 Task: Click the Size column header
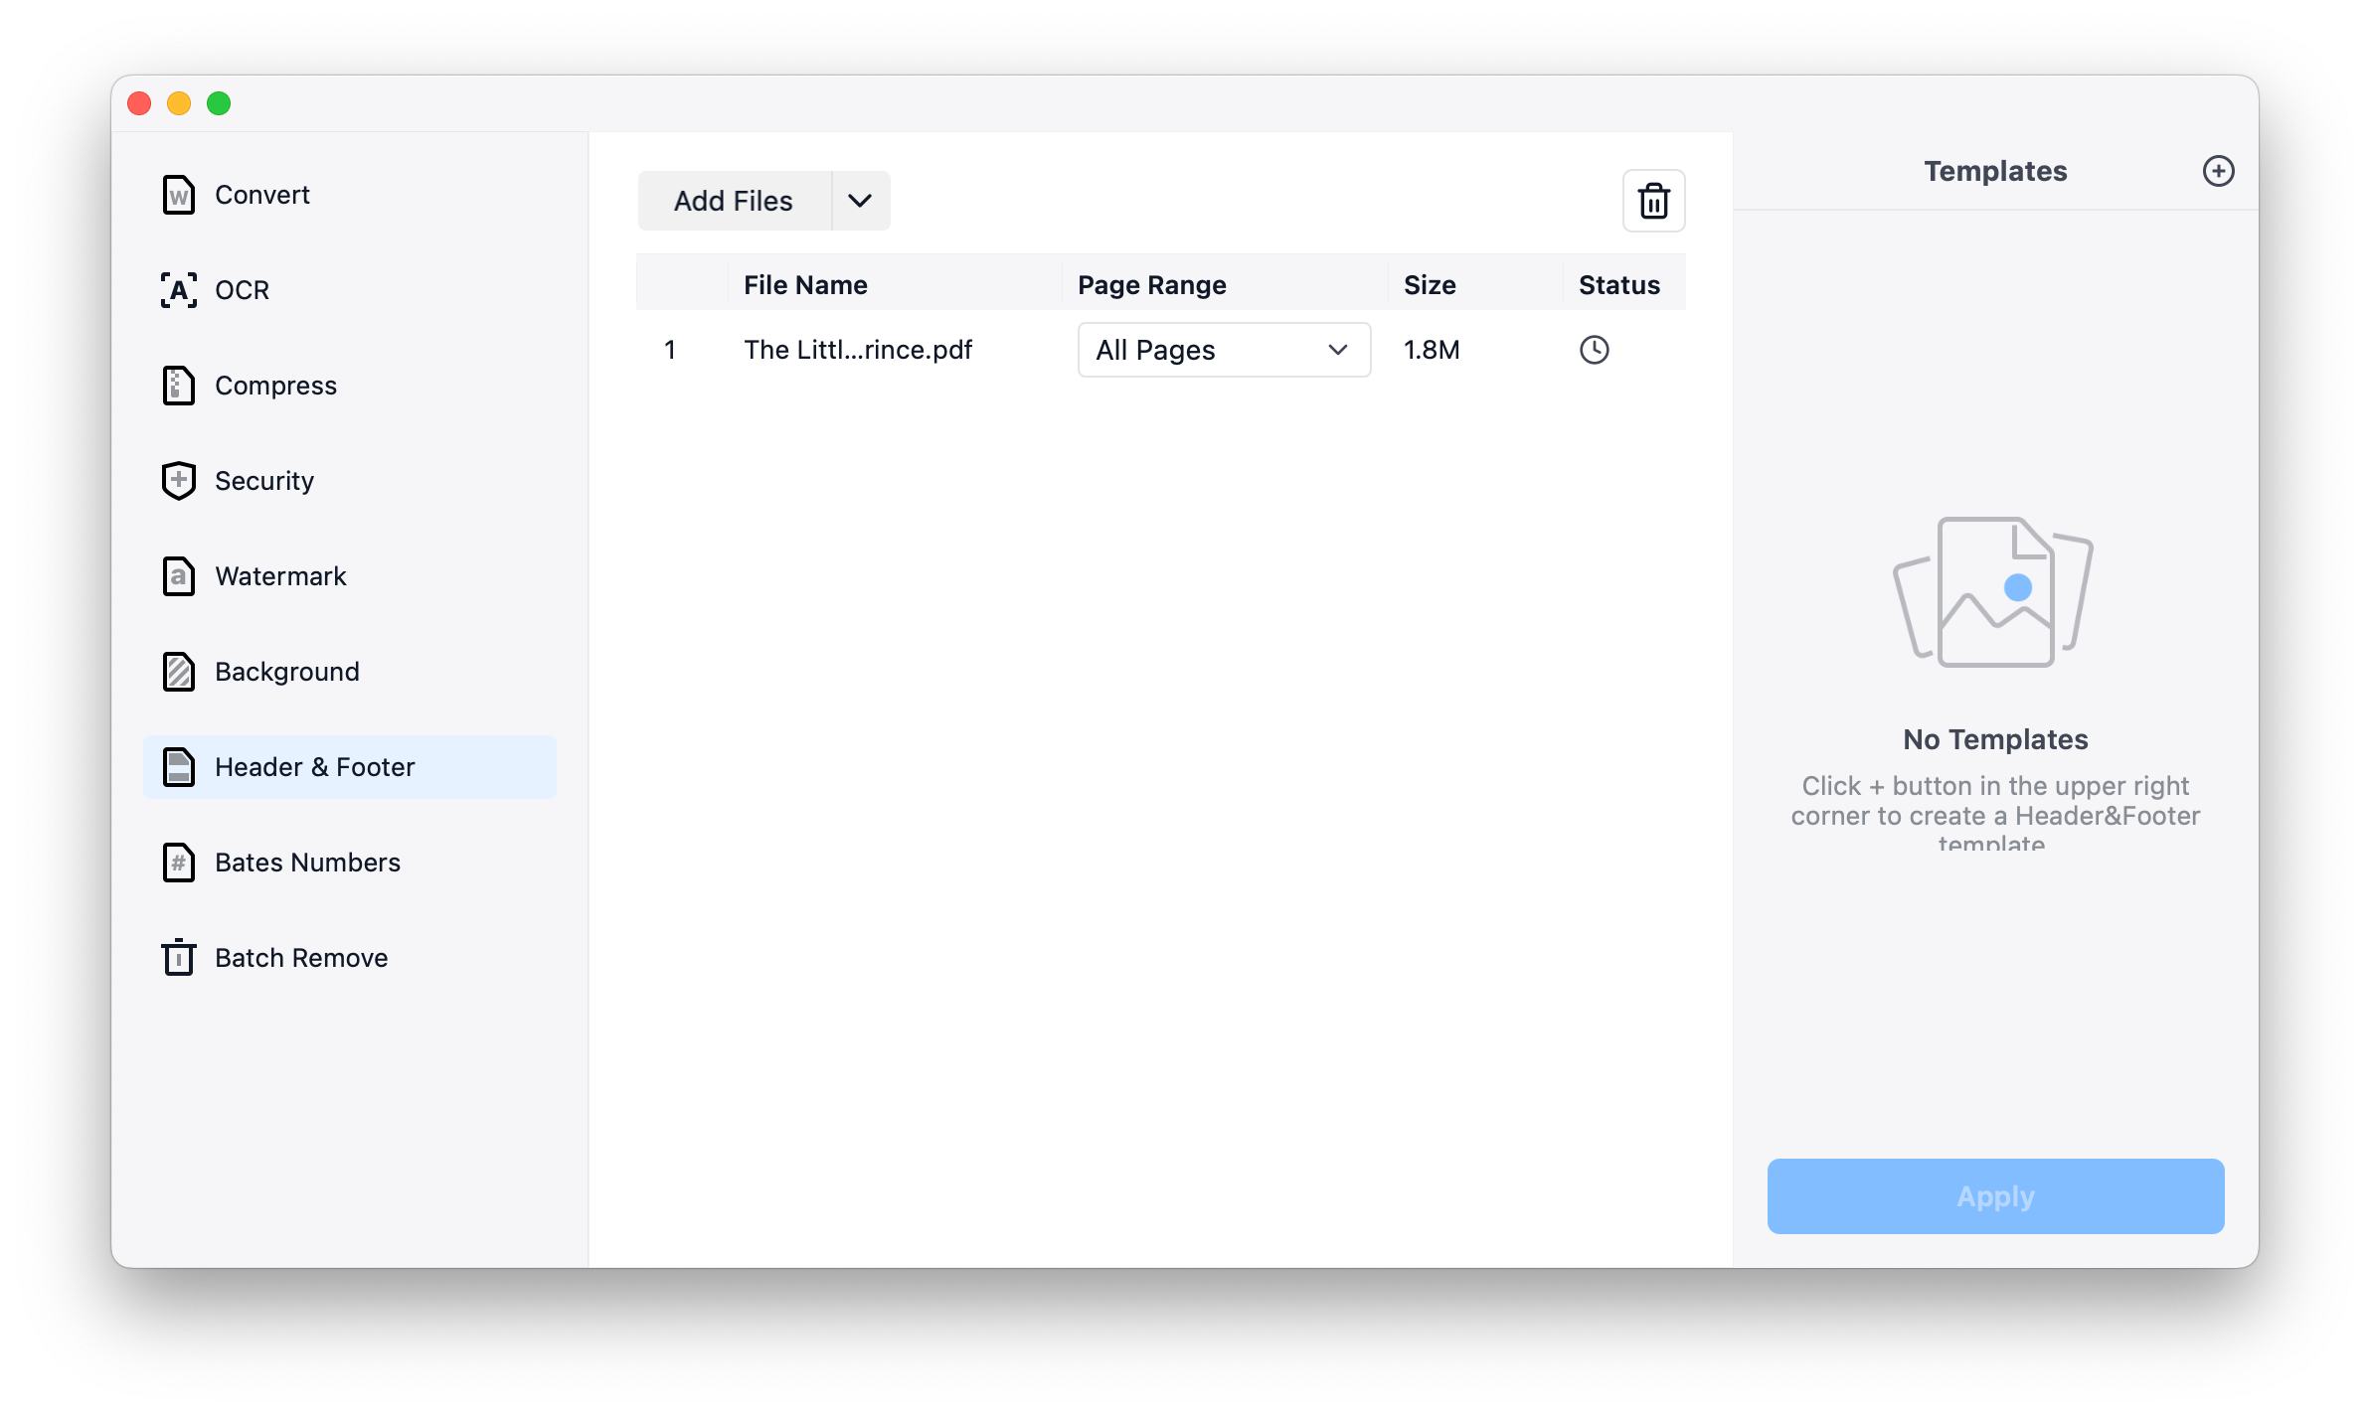click(1430, 285)
